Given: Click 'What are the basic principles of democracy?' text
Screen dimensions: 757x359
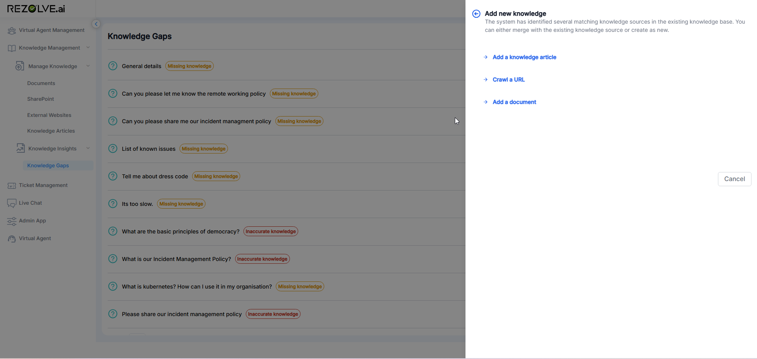Looking at the screenshot, I should [x=181, y=231].
